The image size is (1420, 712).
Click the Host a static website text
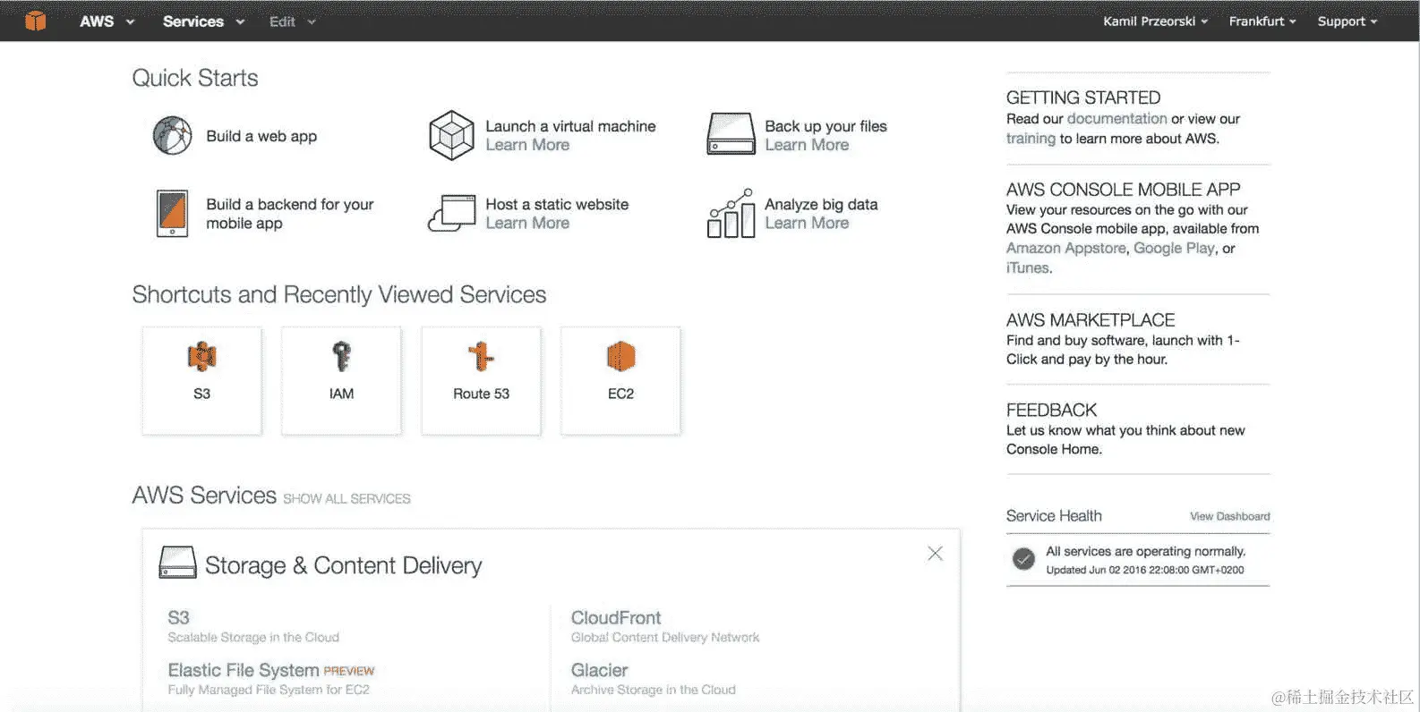point(557,204)
